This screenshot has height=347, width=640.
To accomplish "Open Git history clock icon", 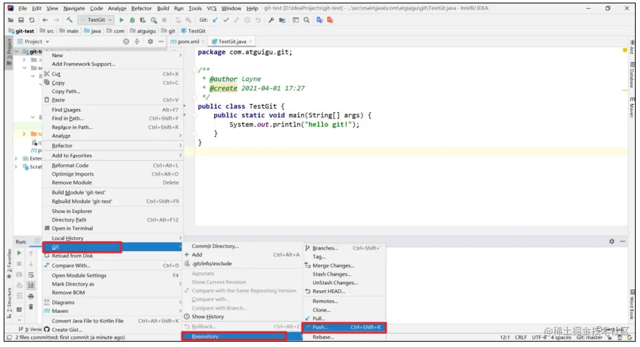I will point(247,20).
